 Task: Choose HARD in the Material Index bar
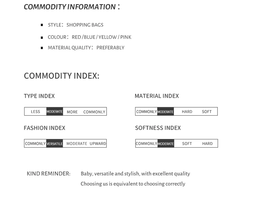pos(187,111)
